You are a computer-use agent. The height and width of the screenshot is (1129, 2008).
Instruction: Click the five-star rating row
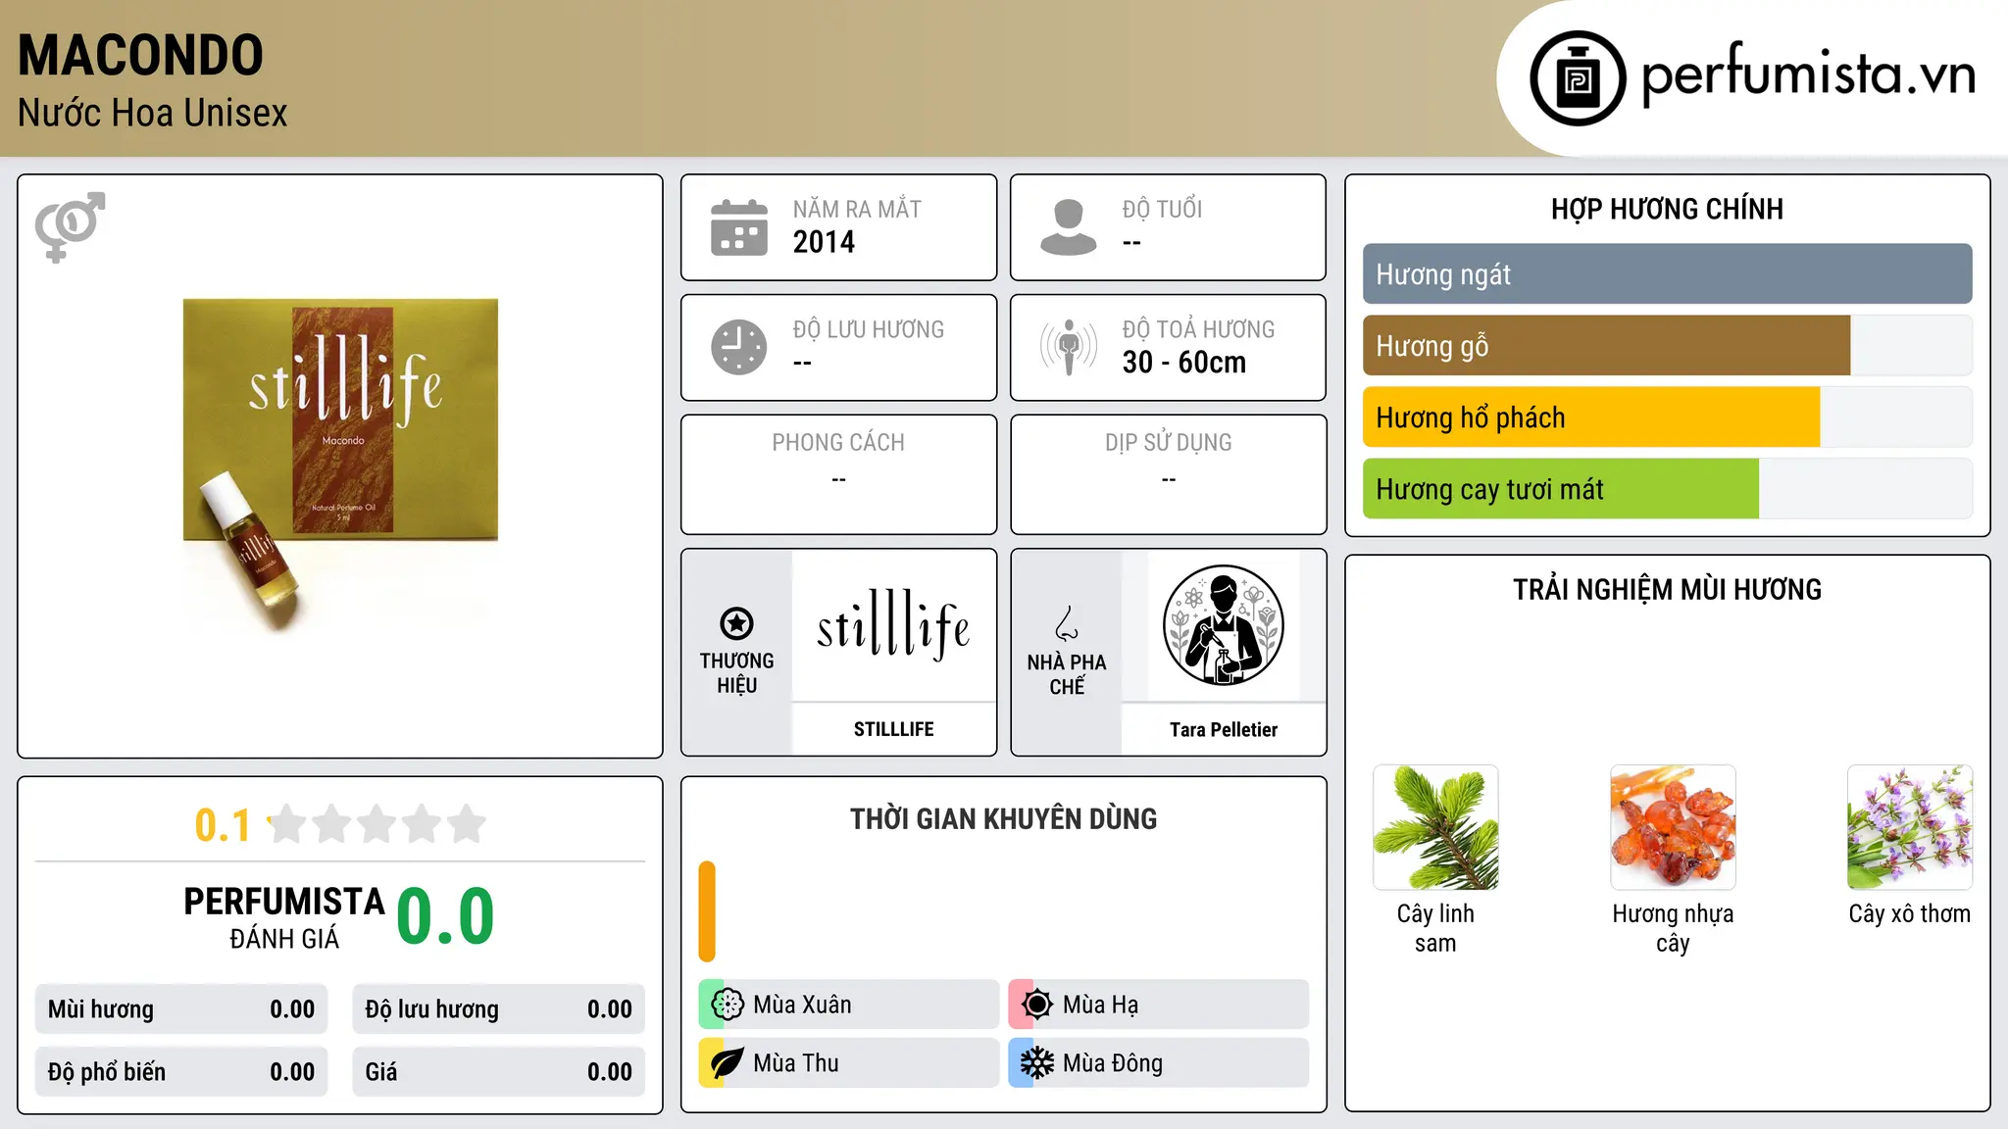point(377,824)
